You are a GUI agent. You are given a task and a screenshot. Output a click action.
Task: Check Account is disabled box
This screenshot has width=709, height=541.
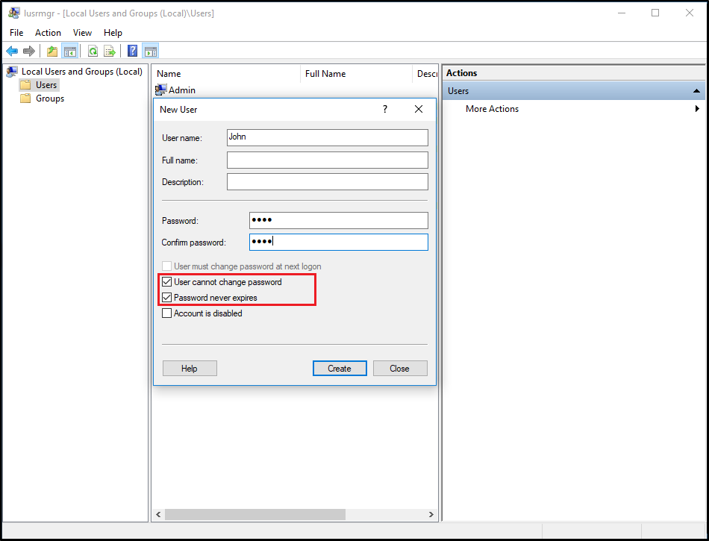coord(167,313)
